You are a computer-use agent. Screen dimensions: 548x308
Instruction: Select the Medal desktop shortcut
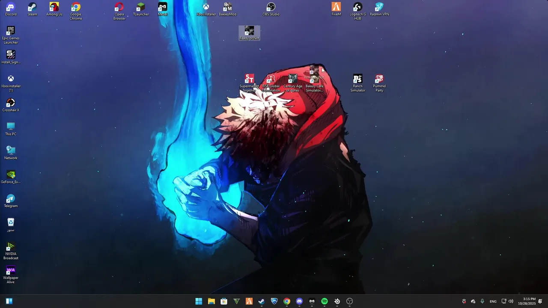(x=163, y=9)
